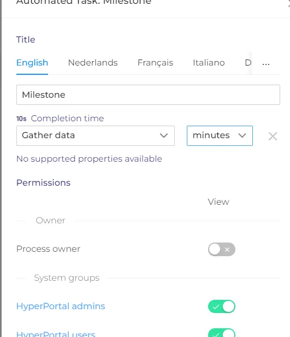Switch to the Nederlands tab
Image resolution: width=290 pixels, height=337 pixels.
tap(93, 63)
